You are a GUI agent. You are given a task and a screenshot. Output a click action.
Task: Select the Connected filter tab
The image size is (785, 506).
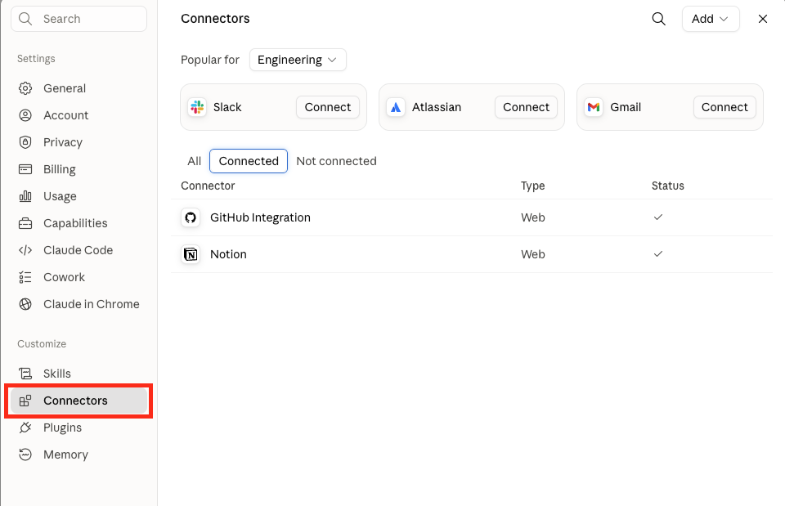(249, 161)
